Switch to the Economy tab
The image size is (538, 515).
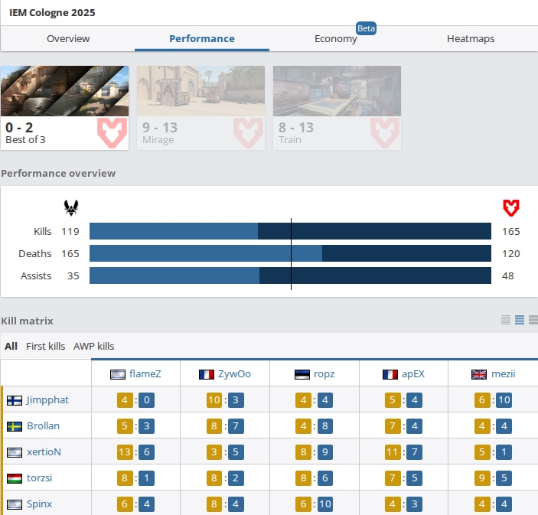[x=335, y=39]
